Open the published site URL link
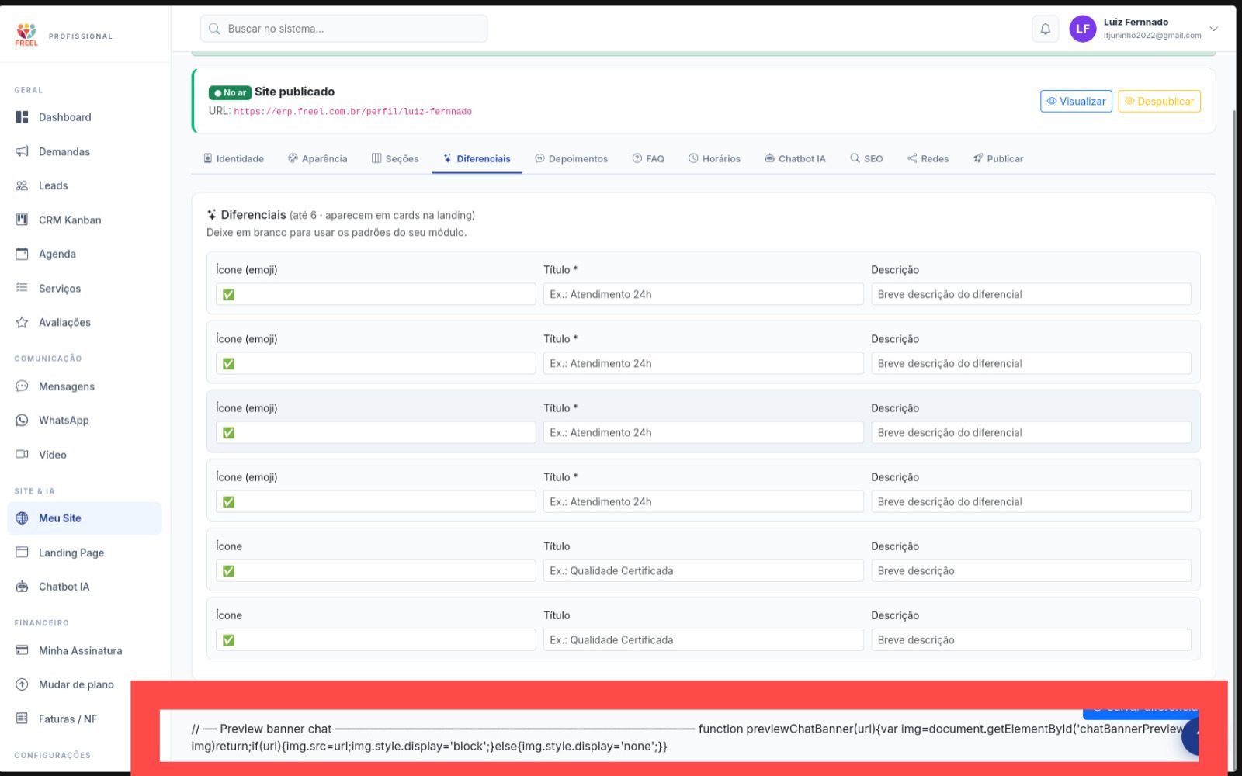This screenshot has width=1242, height=776. (352, 112)
